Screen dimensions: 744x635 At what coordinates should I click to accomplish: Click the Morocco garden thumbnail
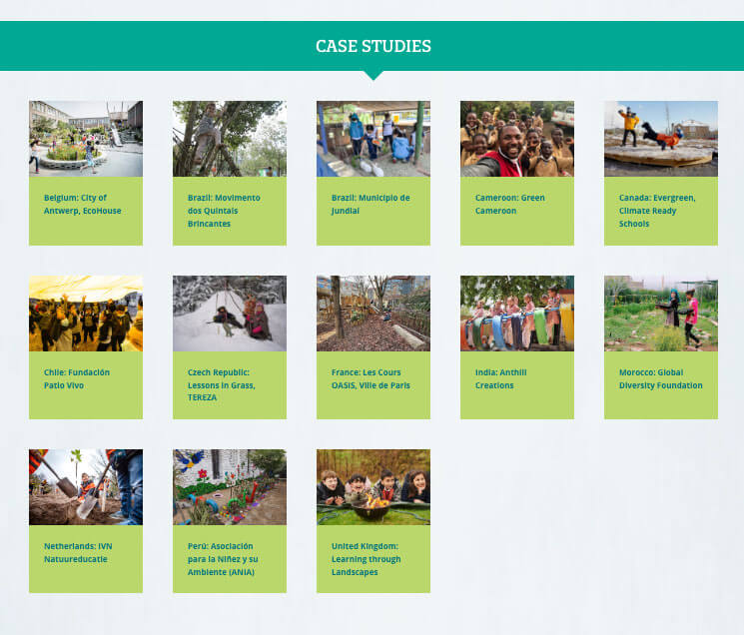tap(661, 314)
